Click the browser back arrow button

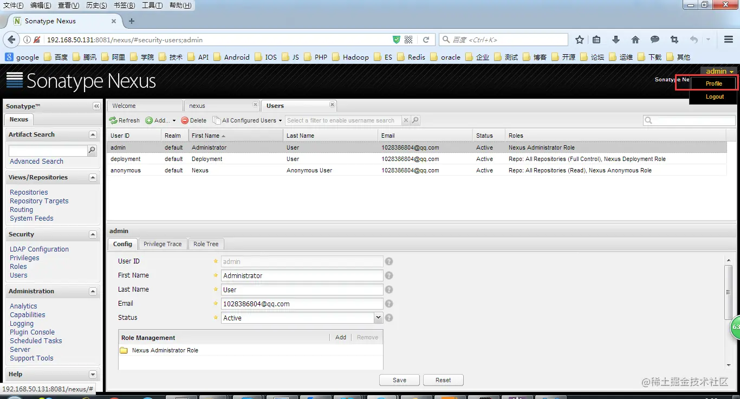click(11, 40)
